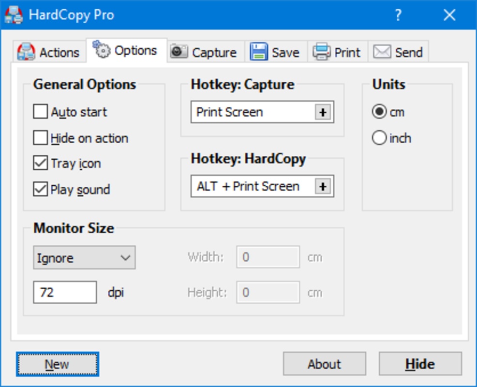Viewport: 477px width, 387px height.
Task: Click the Capture tab camera icon
Action: click(x=179, y=52)
